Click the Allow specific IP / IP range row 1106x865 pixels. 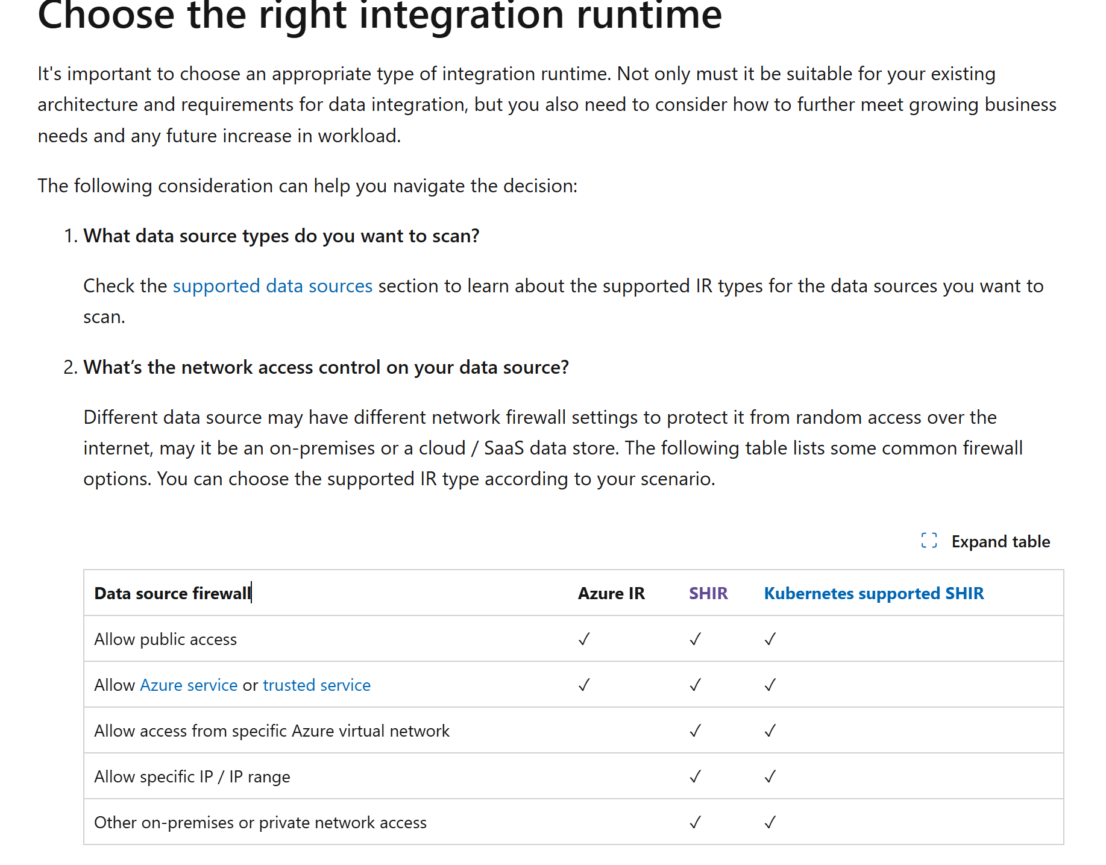[192, 776]
